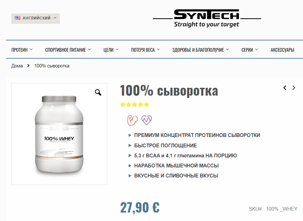Expand the Спортивное питание menu
Screen dimensions: 303x221
click(x=68, y=50)
